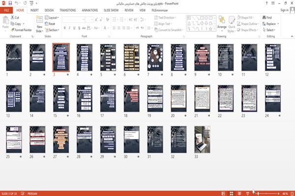Toggle Bold formatting
Viewport: 295px width, 196px height.
pyautogui.click(x=65, y=28)
